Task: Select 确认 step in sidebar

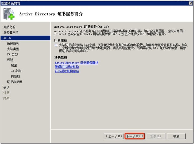Action: [x=6, y=87]
